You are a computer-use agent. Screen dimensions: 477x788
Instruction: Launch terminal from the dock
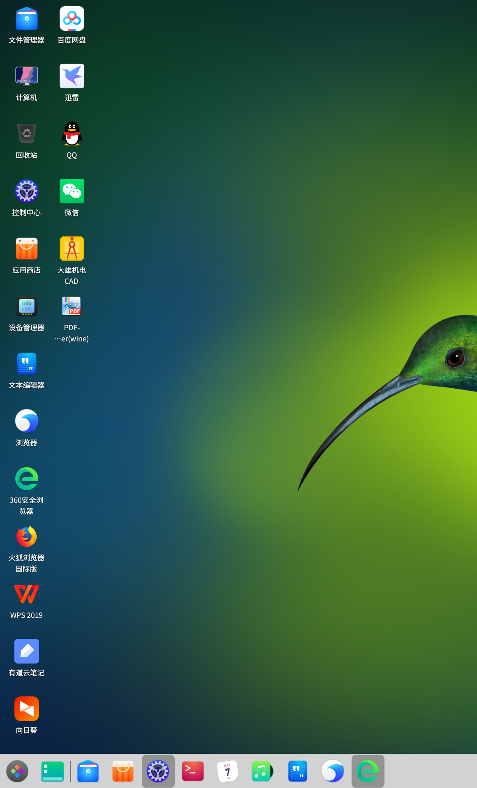pyautogui.click(x=193, y=771)
